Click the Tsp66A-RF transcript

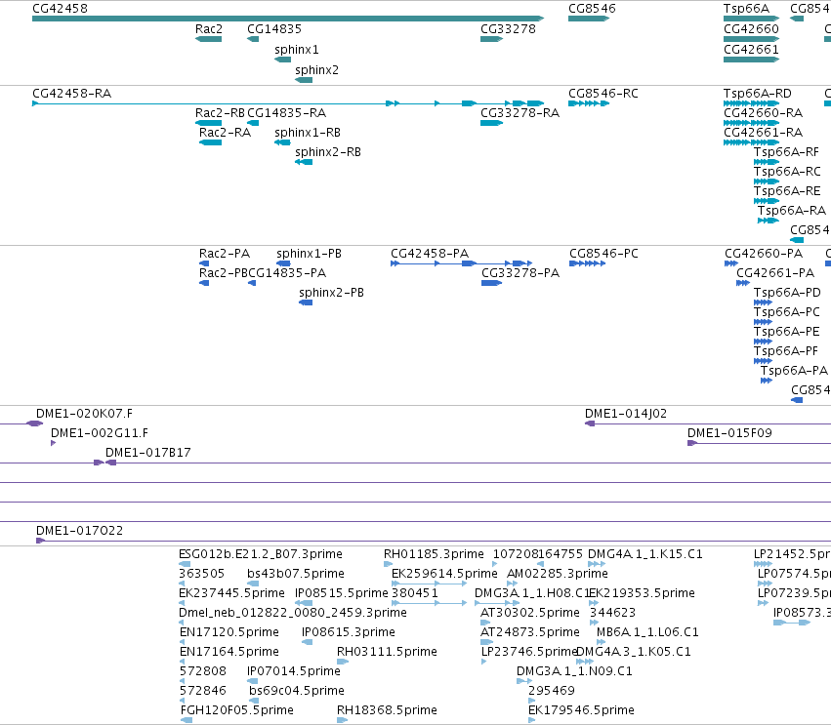pyautogui.click(x=767, y=162)
